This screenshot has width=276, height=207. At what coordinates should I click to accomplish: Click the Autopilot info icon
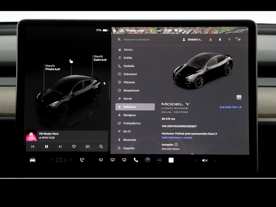[x=176, y=144]
